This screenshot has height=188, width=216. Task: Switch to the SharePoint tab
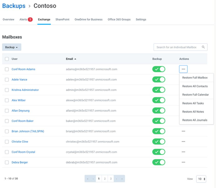pyautogui.click(x=62, y=19)
